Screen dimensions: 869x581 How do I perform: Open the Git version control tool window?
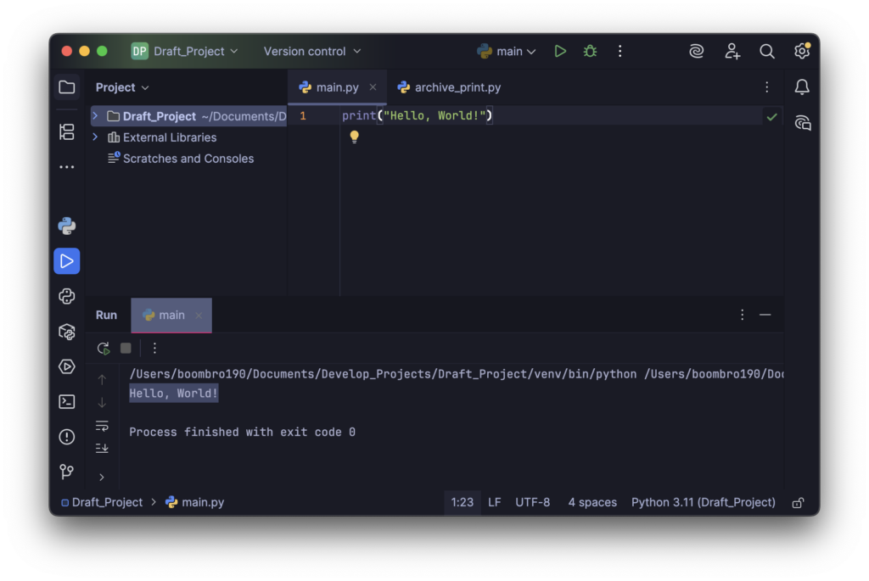click(67, 472)
